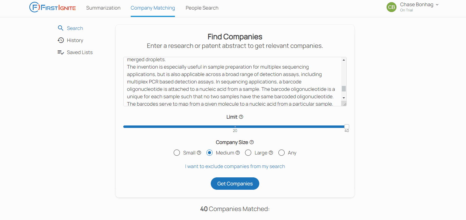The height and width of the screenshot is (220, 466).
Task: Click the Saved Lists checklist icon
Action: tap(61, 52)
